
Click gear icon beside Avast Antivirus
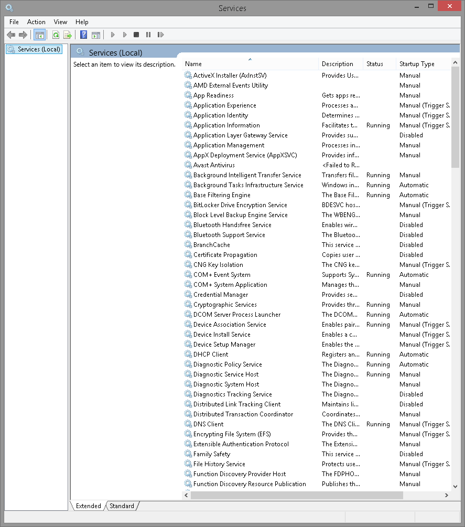point(188,165)
